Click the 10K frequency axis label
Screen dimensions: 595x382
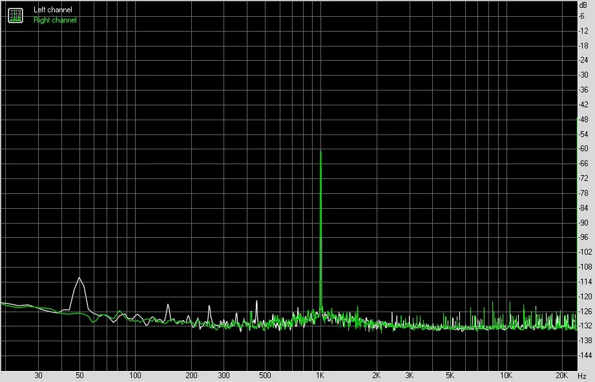pos(506,376)
